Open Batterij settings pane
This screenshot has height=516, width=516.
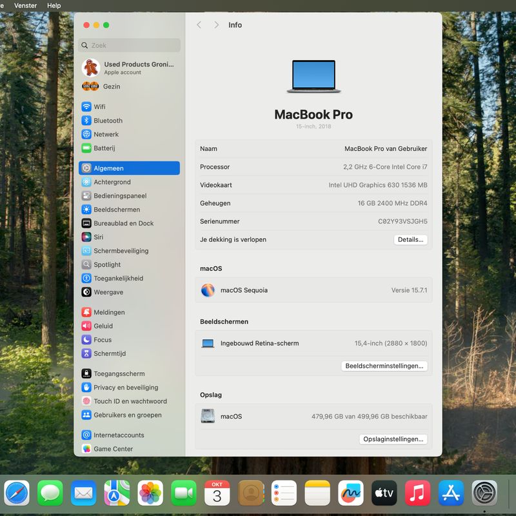point(104,148)
